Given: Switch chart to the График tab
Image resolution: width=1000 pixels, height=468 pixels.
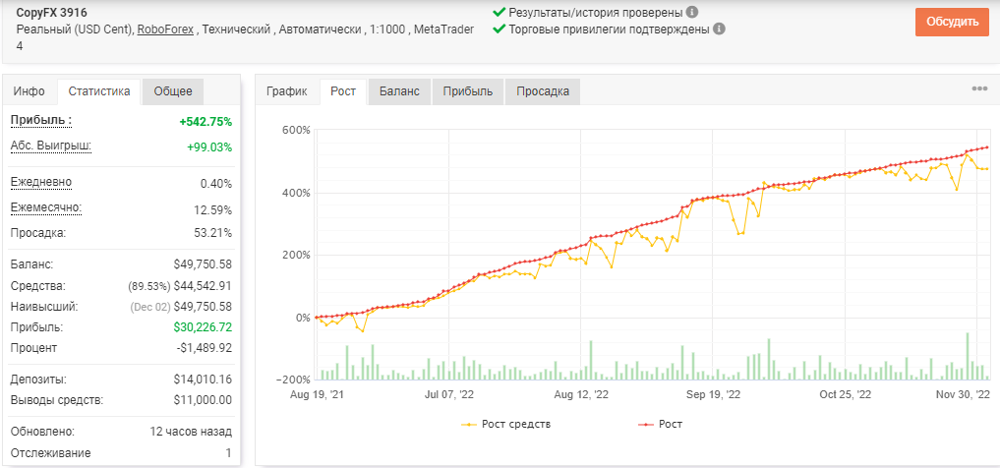Looking at the screenshot, I should (x=287, y=91).
